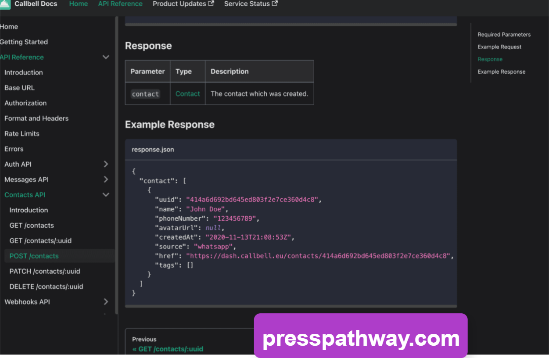Open Rate Limits page from sidebar
The height and width of the screenshot is (358, 549).
[x=22, y=133]
